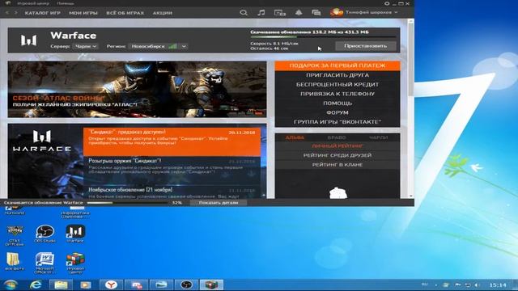Image resolution: width=518 pixels, height=291 pixels.
Task: Launch Internet Explorer from the taskbar
Action: tap(36, 285)
